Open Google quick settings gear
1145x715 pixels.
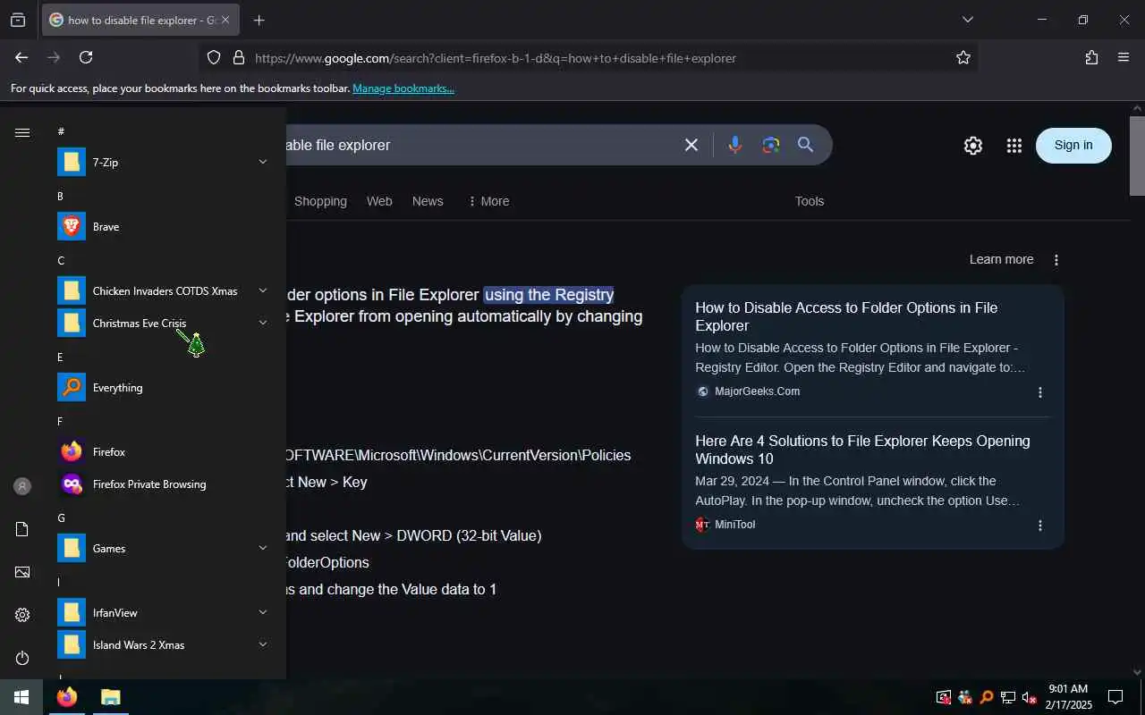(973, 146)
